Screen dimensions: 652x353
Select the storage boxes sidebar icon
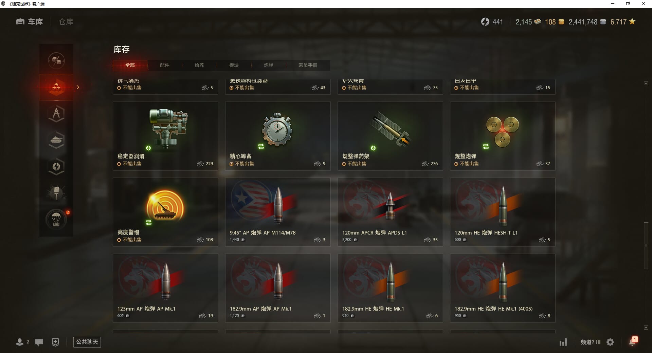[56, 87]
